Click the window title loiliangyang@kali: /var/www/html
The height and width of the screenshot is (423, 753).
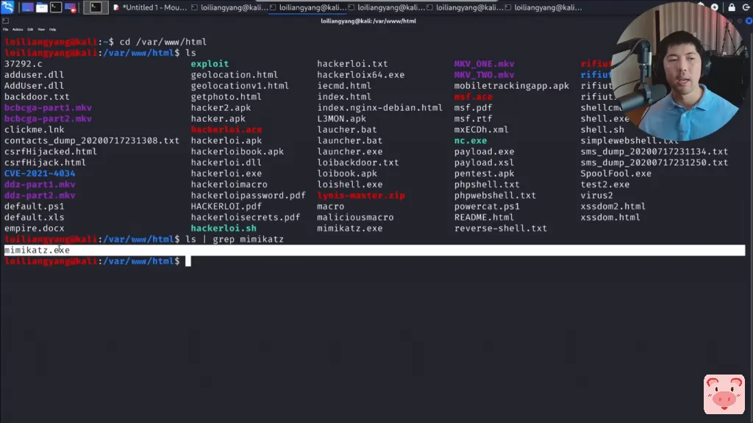tap(368, 21)
